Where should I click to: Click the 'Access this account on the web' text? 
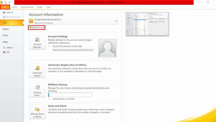pyautogui.click(x=67, y=46)
